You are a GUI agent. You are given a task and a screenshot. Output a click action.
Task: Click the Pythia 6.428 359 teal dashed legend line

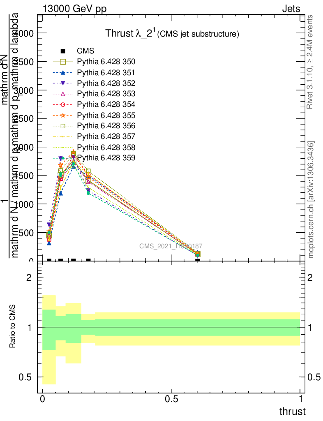pos(63,158)
